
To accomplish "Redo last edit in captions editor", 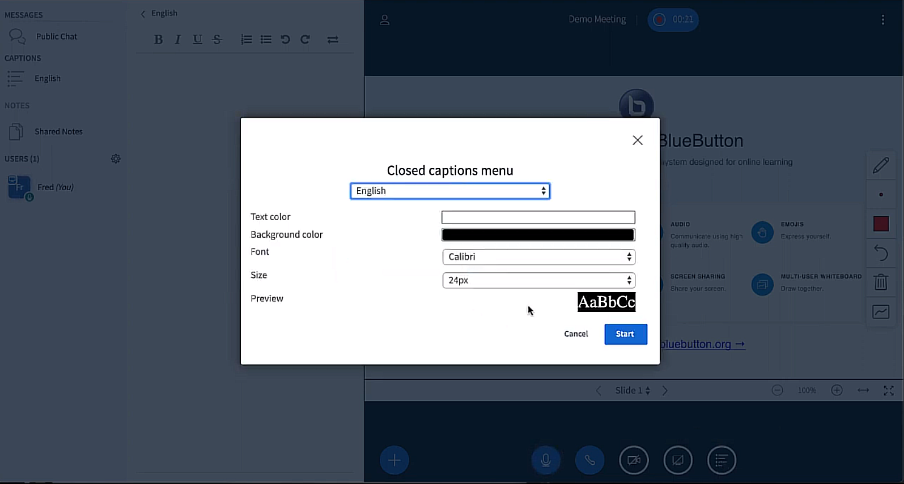I will pos(305,40).
